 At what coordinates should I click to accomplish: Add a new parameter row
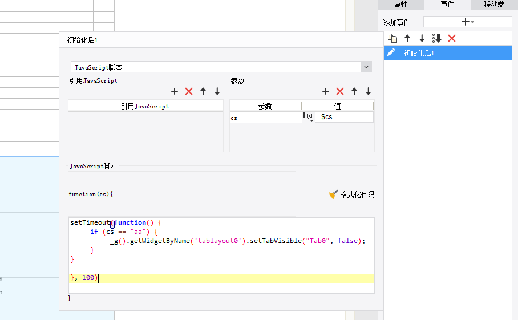coord(326,91)
